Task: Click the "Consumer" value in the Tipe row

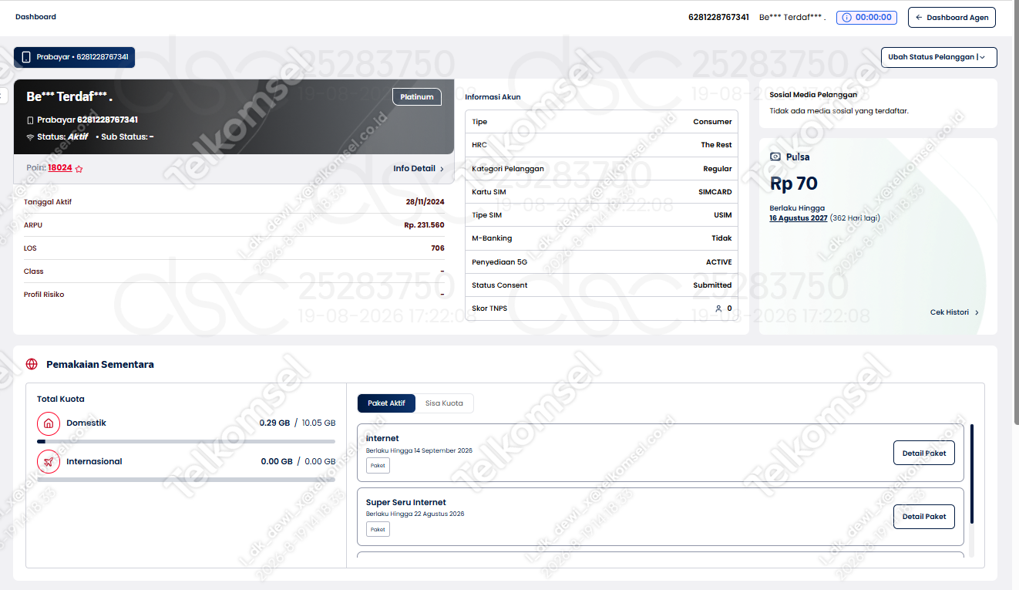Action: click(712, 122)
